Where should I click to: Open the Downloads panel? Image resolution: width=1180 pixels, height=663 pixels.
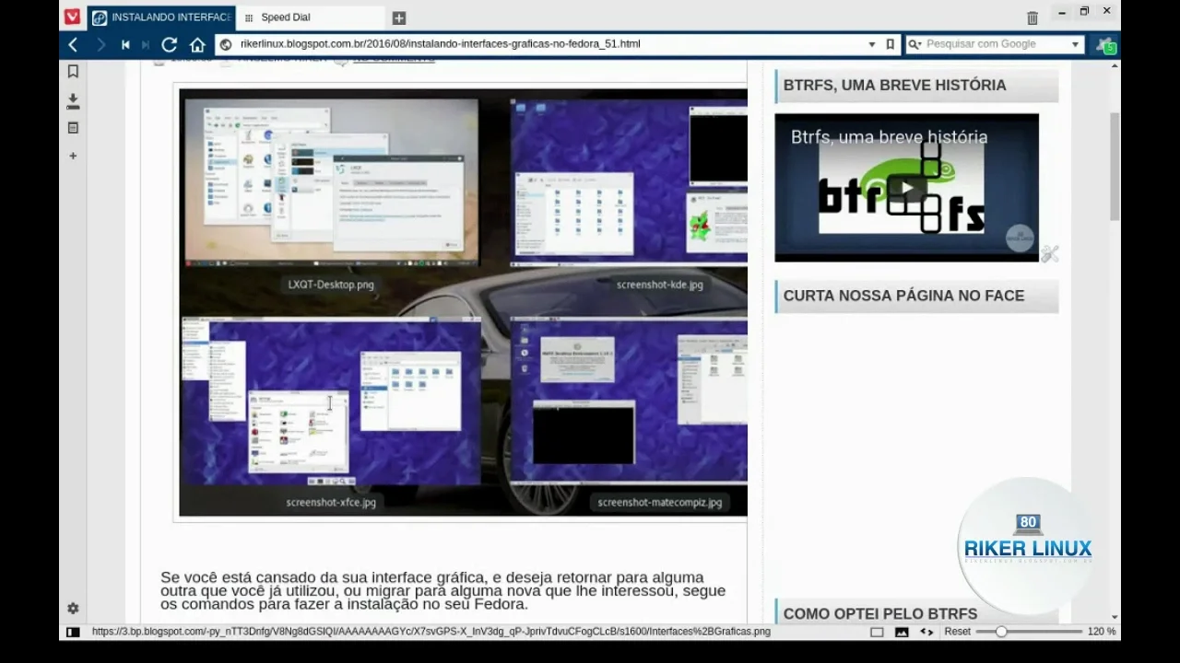(73, 100)
